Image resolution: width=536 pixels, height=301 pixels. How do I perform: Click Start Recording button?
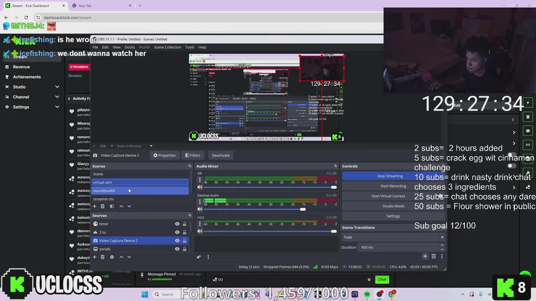(393, 186)
